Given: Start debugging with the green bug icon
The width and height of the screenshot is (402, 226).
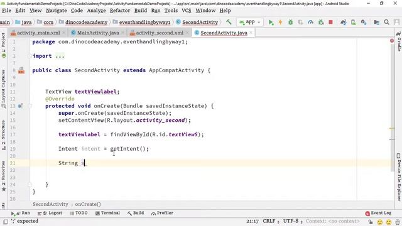Looking at the screenshot, I should 290,23.
